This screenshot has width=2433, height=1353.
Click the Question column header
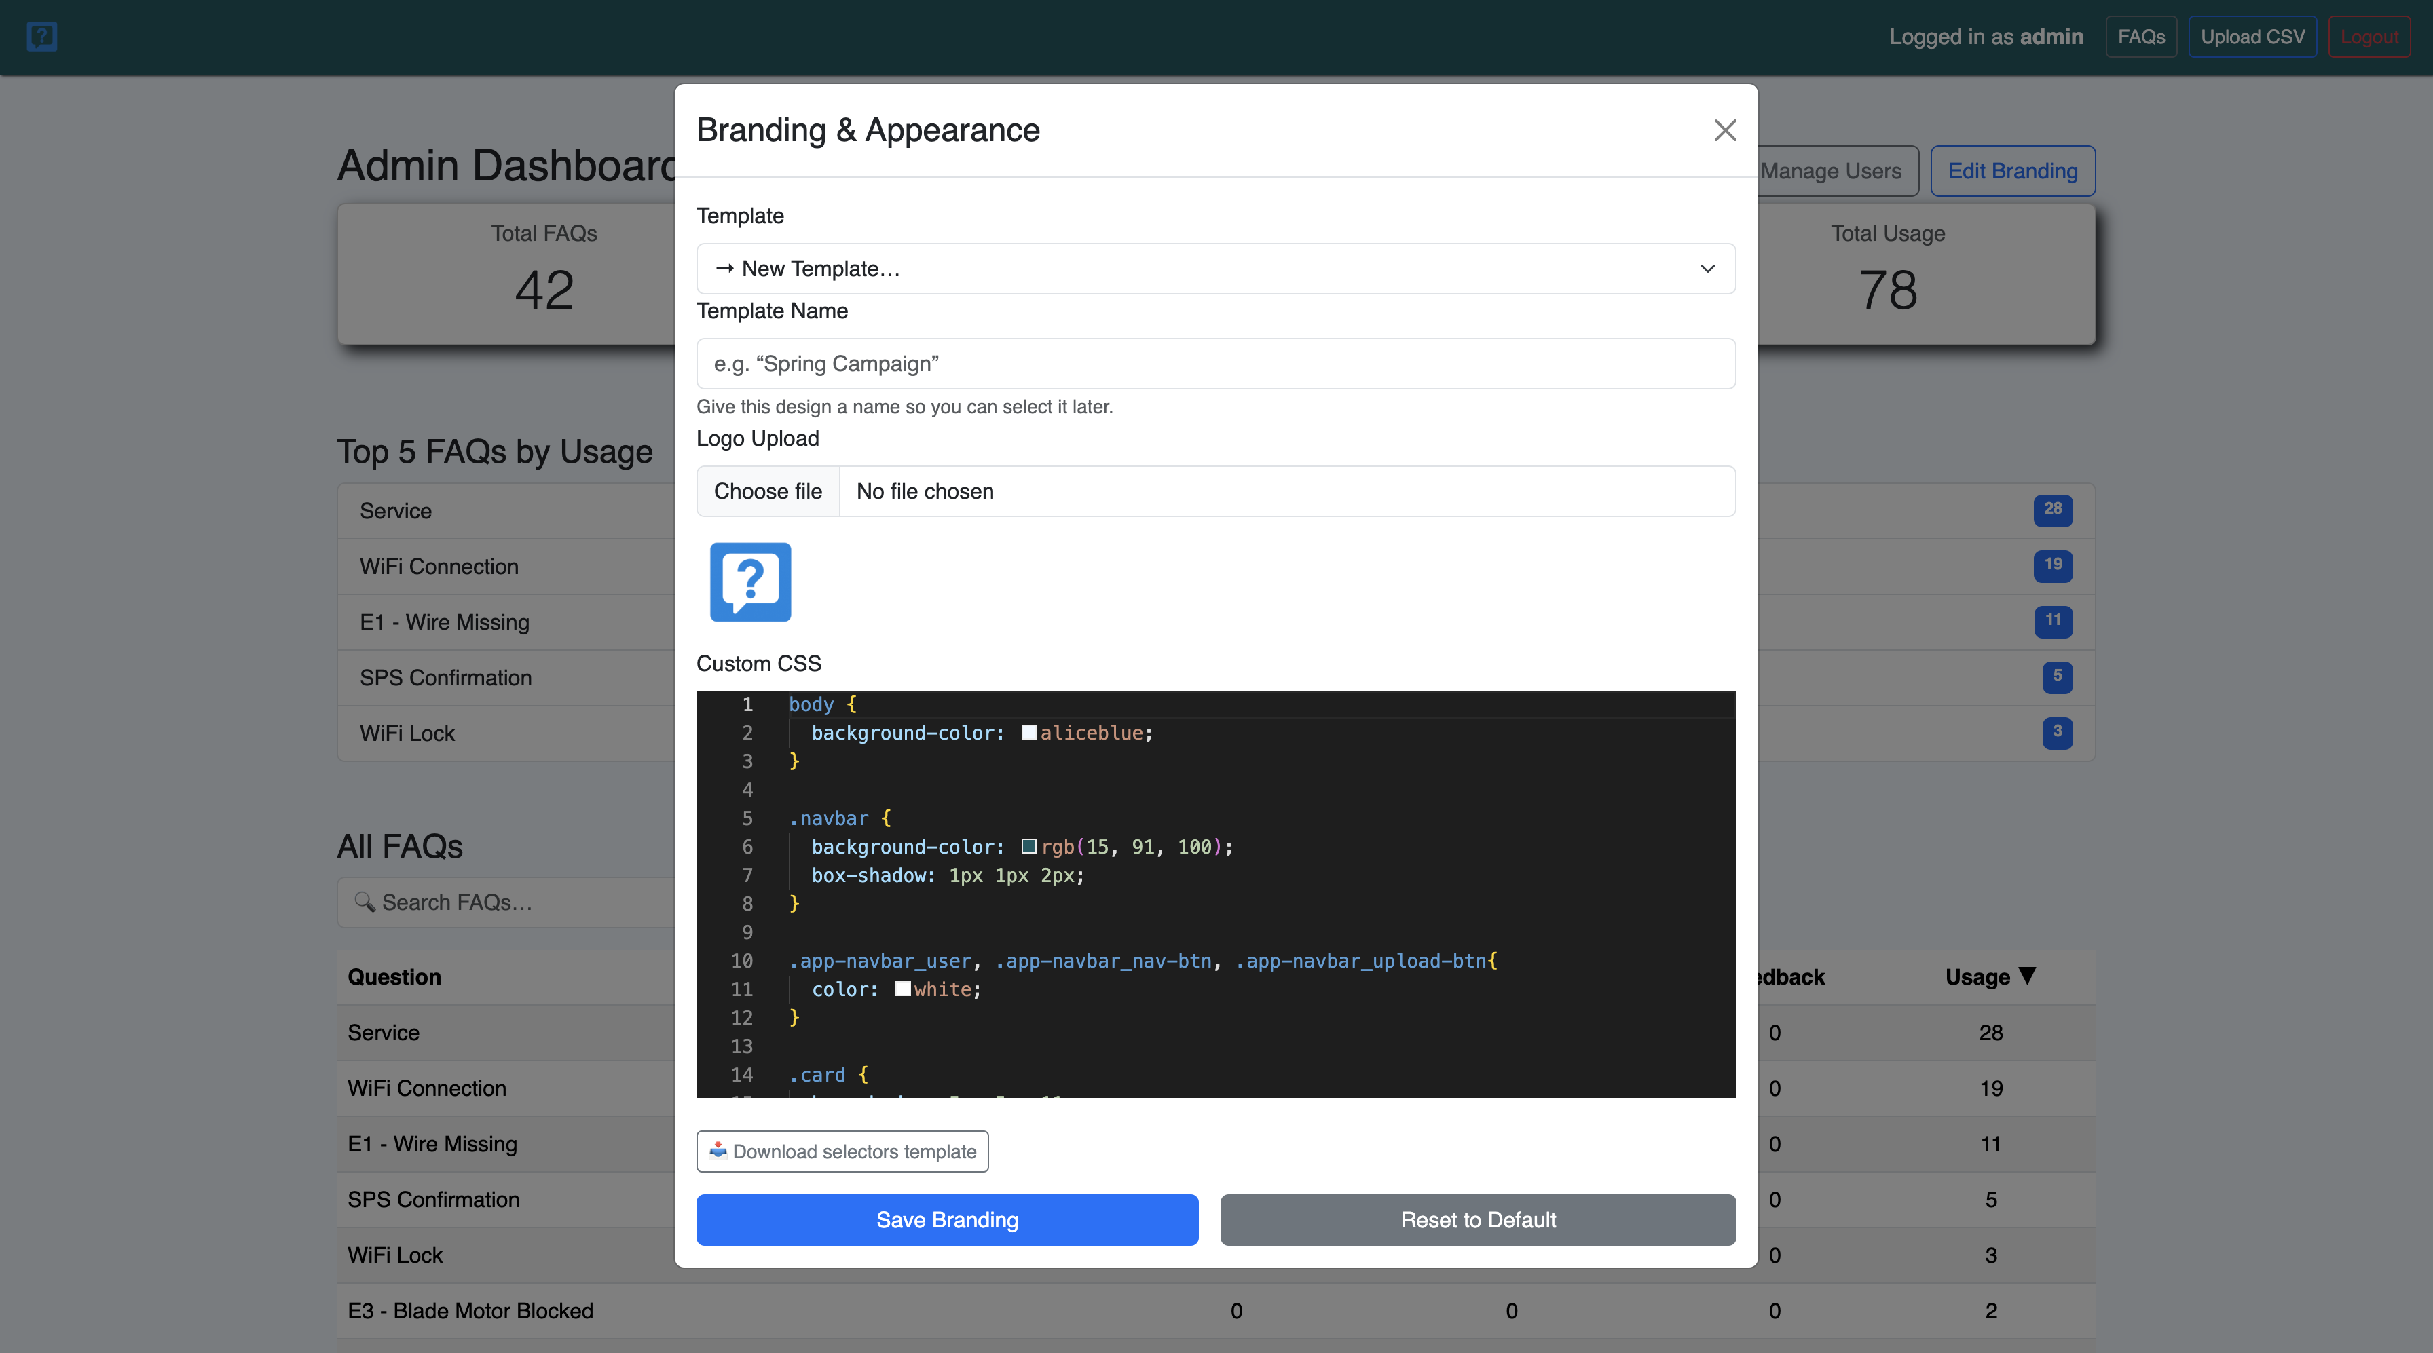395,977
